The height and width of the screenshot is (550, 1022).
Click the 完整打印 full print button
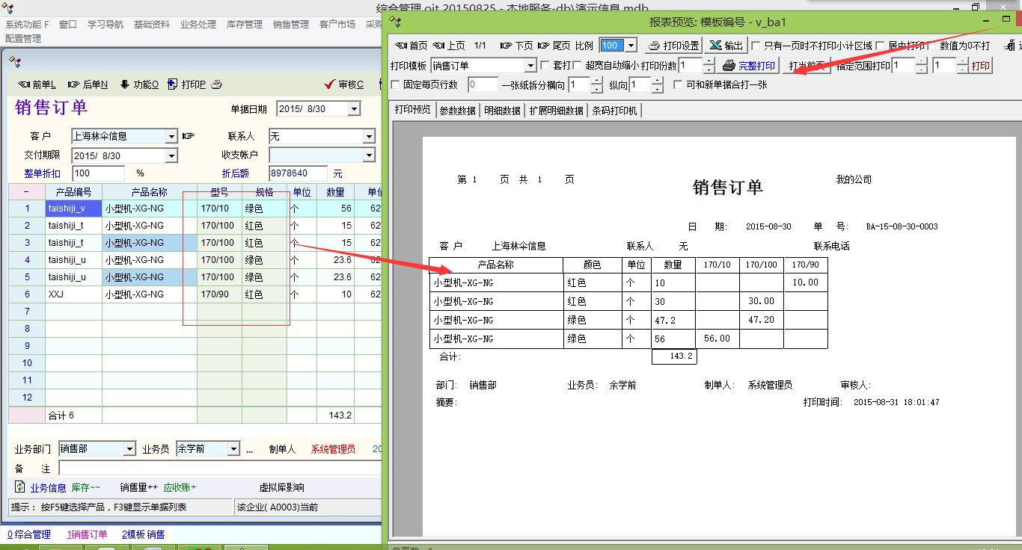point(749,66)
